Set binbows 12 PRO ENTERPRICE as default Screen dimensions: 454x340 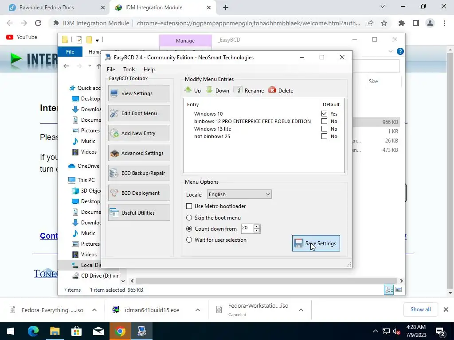[324, 121]
